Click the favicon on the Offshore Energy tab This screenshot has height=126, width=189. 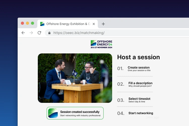pos(42,24)
